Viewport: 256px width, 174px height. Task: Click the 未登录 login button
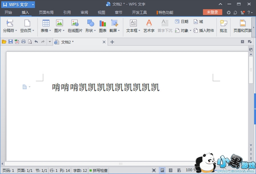(x=212, y=12)
